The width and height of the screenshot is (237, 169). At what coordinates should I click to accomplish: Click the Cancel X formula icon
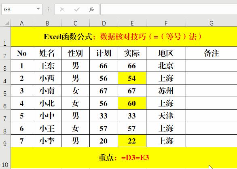(x=62, y=9)
